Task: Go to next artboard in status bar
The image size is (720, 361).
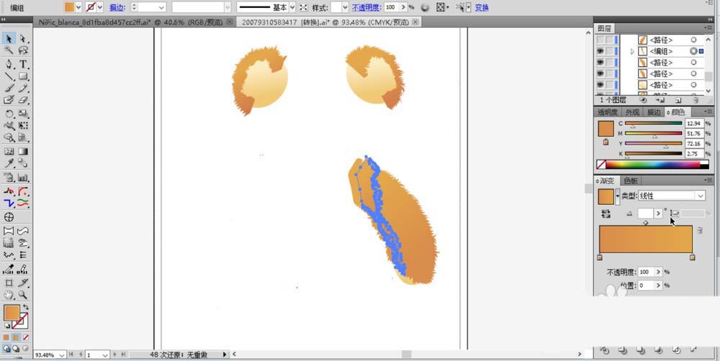Action: 115,355
